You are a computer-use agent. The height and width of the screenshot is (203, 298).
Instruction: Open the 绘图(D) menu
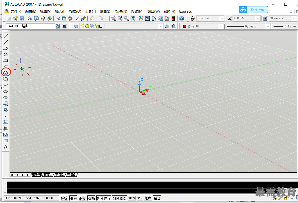106,11
